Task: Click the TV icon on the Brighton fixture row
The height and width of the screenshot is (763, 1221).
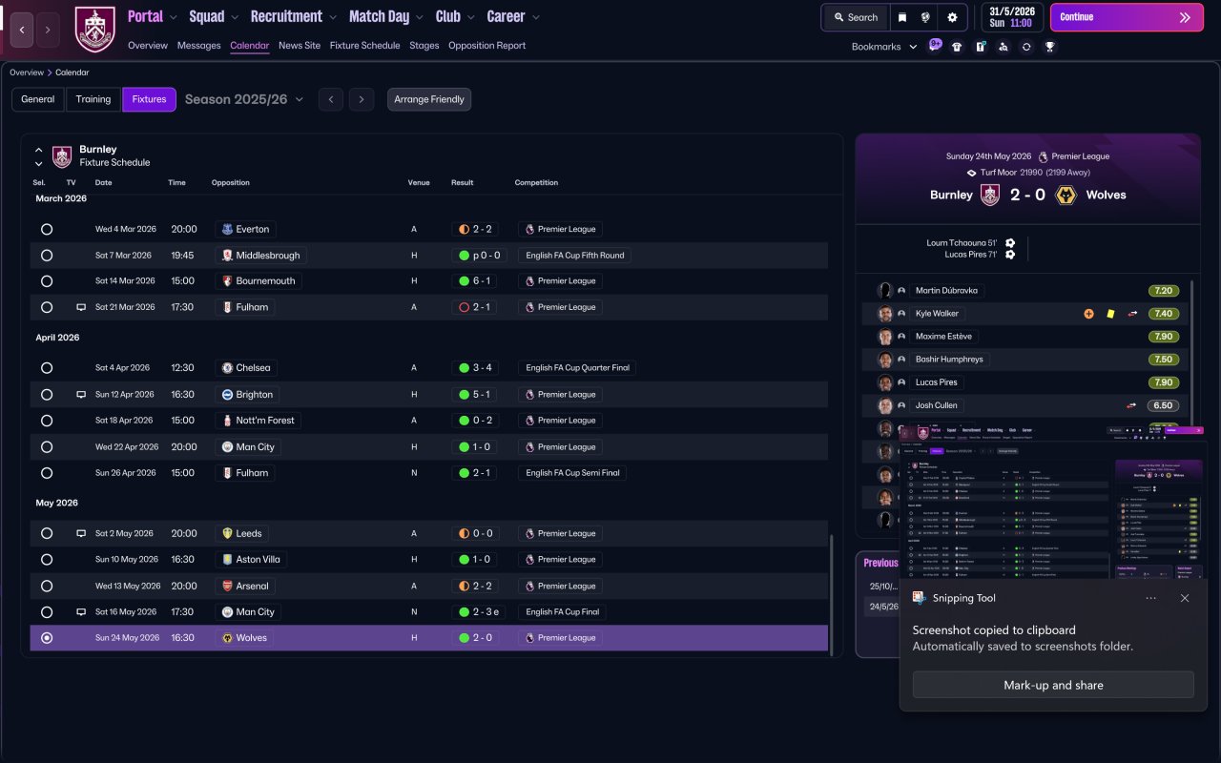Action: pos(81,394)
